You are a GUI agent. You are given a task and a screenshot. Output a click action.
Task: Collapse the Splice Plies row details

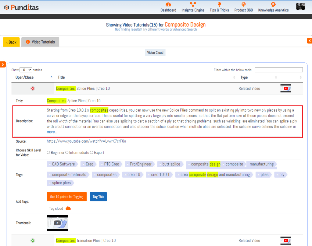(x=33, y=88)
